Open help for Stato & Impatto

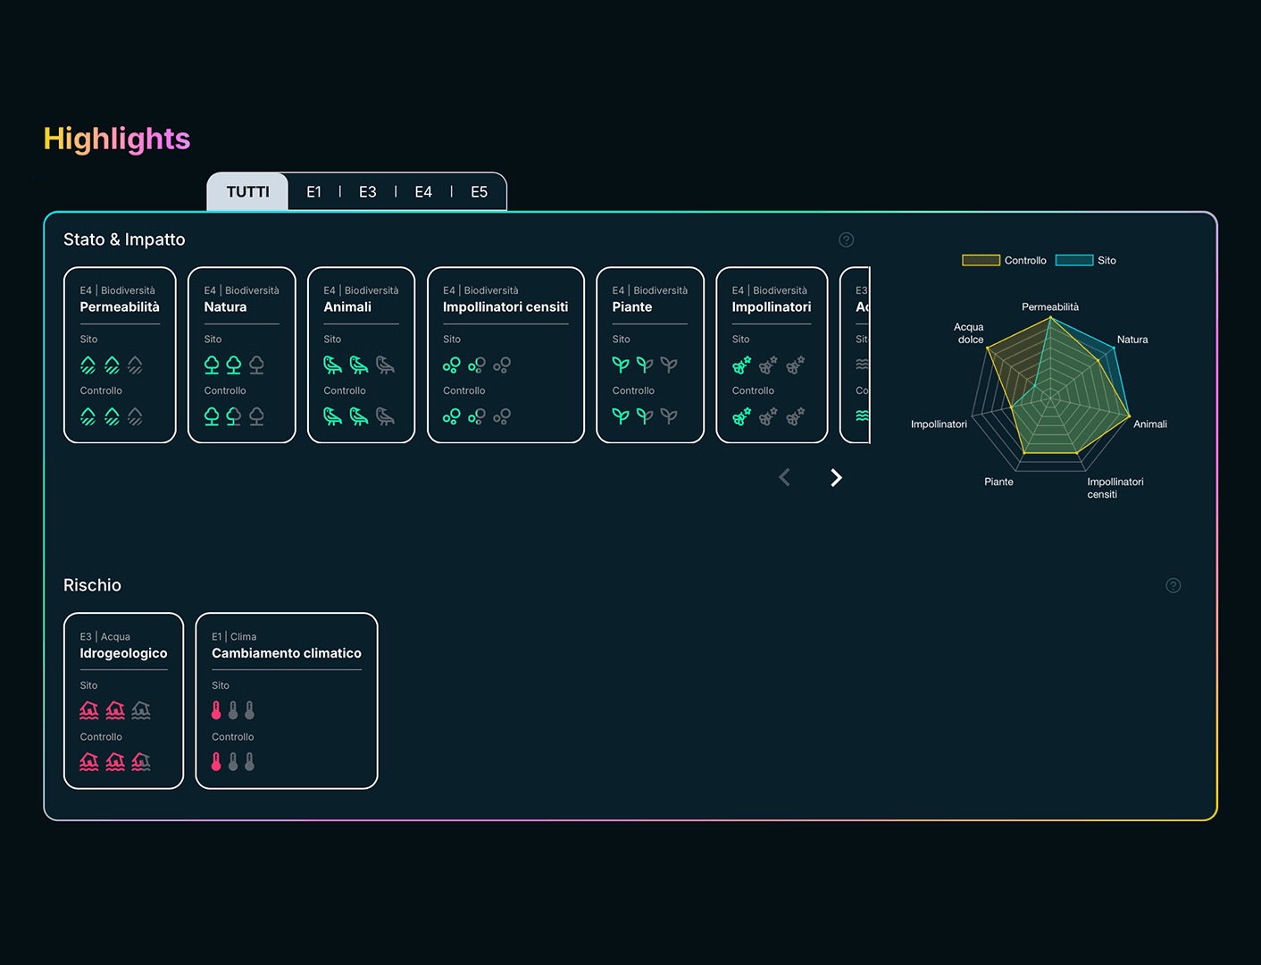coord(847,239)
